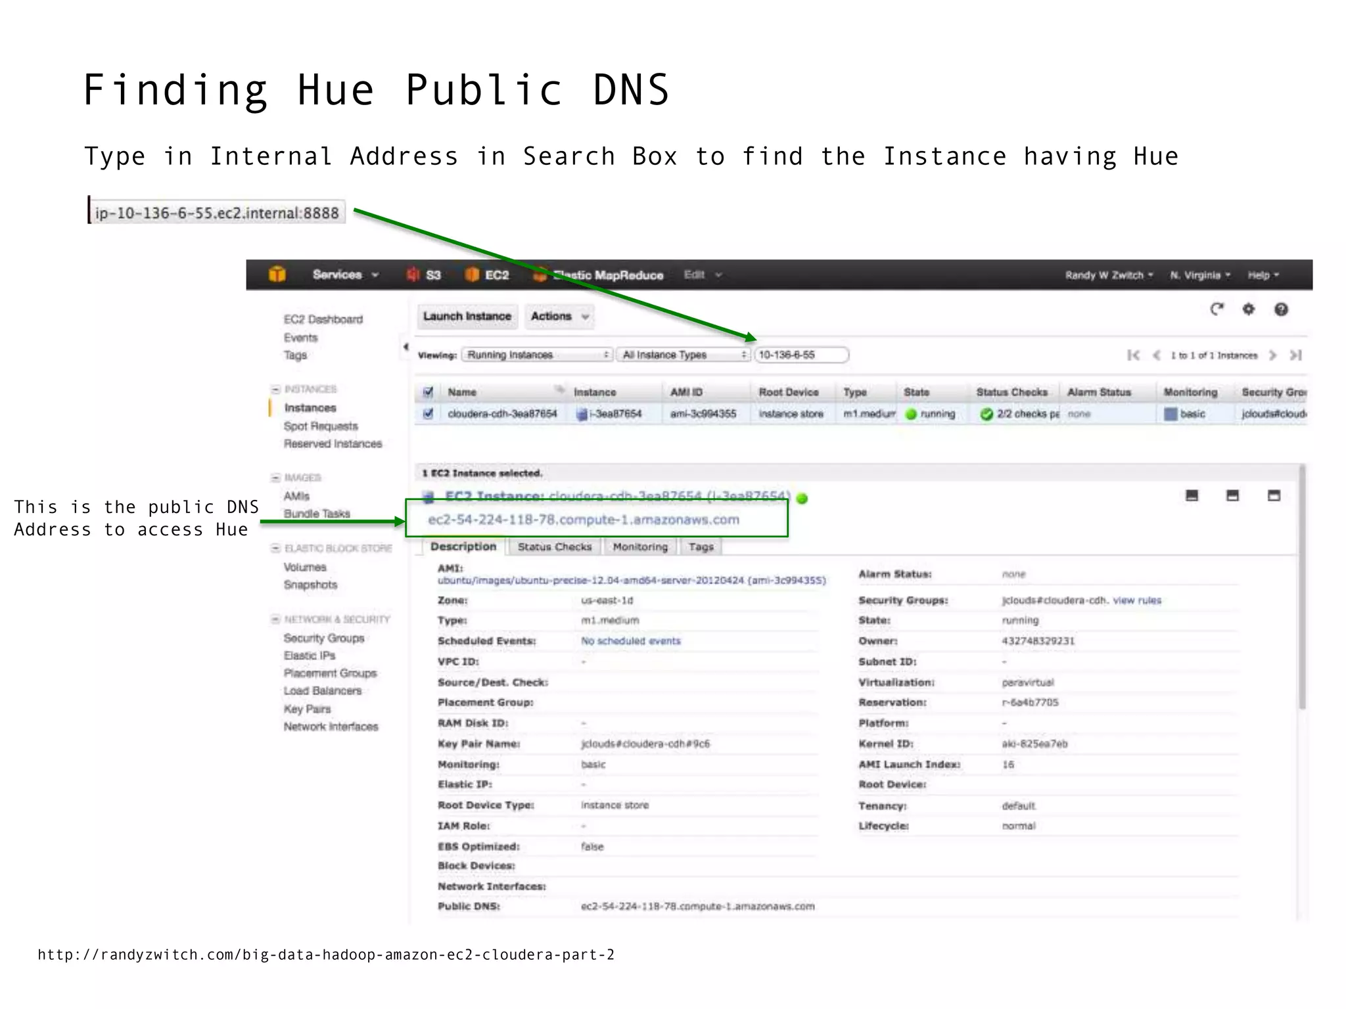Image resolution: width=1346 pixels, height=1009 pixels.
Task: Open the Randy W Zwitch account menu
Action: (x=1109, y=275)
